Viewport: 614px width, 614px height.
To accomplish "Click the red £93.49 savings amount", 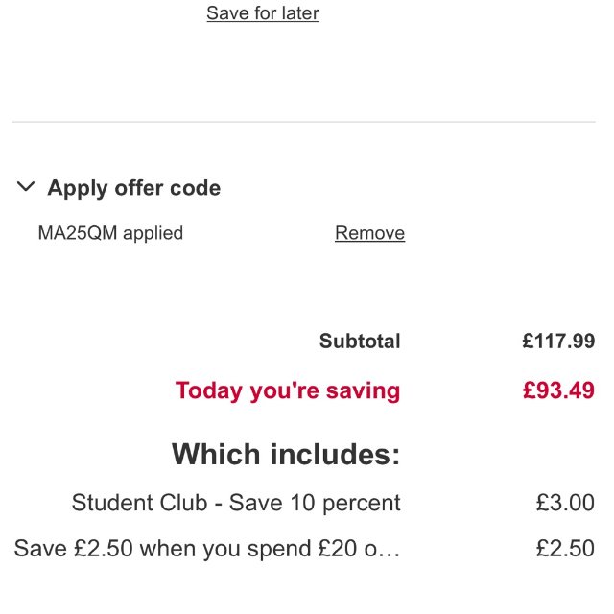I will point(558,390).
